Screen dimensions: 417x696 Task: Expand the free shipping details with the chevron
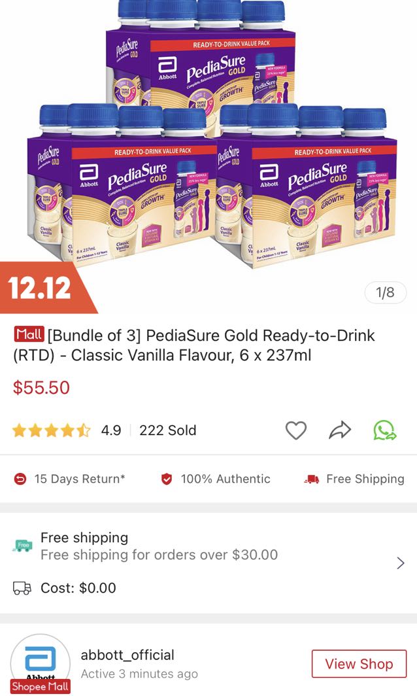pyautogui.click(x=401, y=562)
